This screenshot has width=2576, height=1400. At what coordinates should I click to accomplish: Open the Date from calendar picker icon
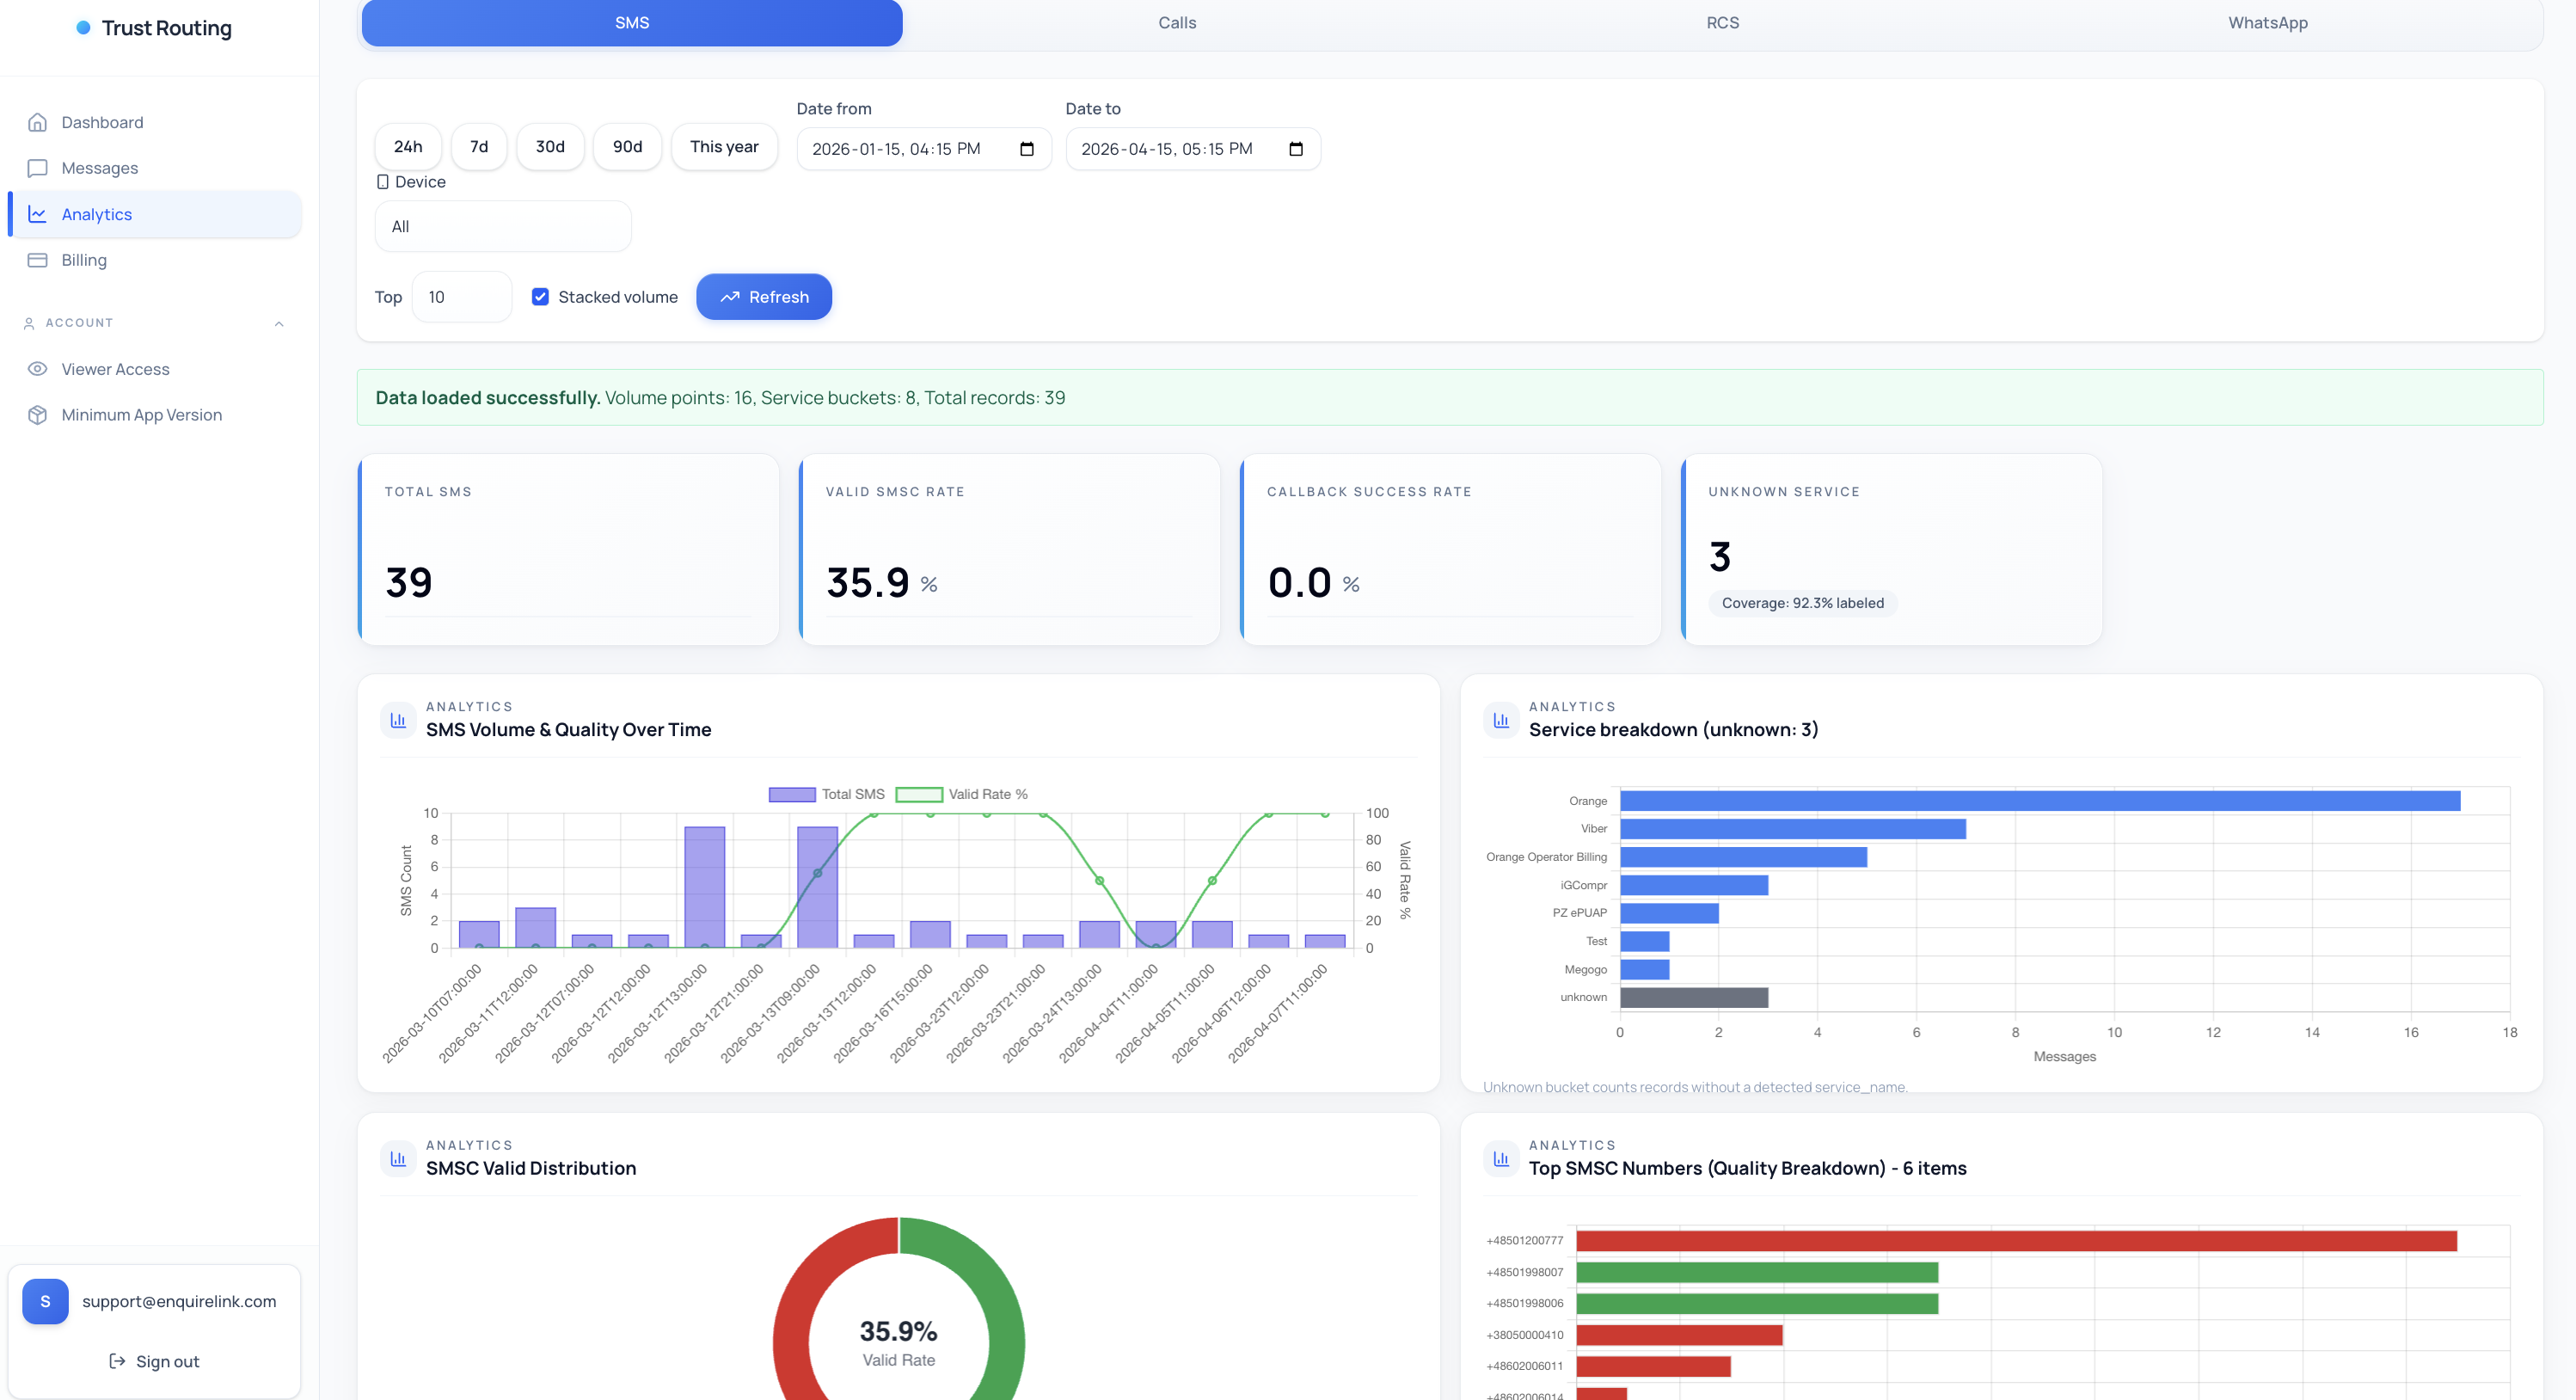point(1026,149)
